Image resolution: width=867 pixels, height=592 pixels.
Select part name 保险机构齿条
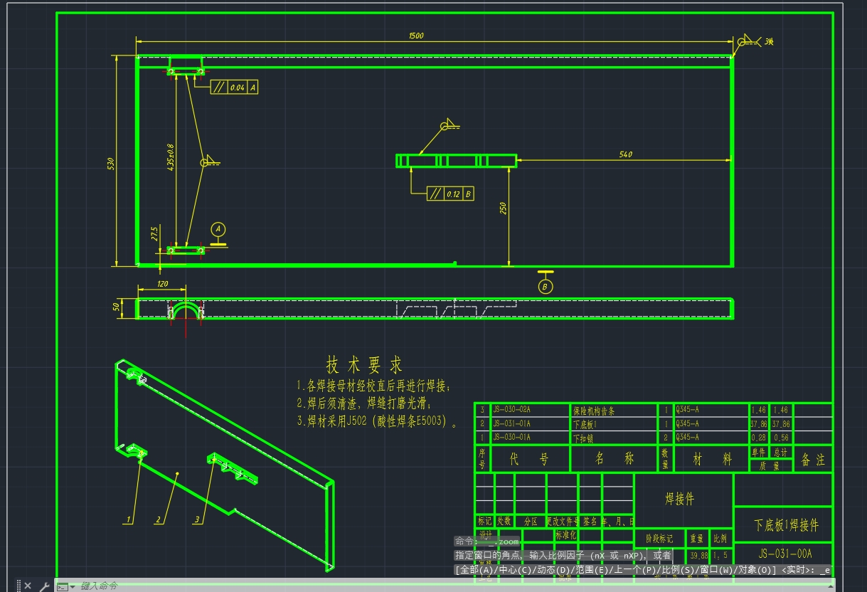593,411
